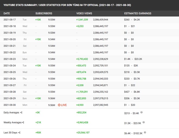This screenshot has width=179, height=138.
Task: Click 9.56M subscribers on 2021-08-30 row
Action: click(52, 105)
